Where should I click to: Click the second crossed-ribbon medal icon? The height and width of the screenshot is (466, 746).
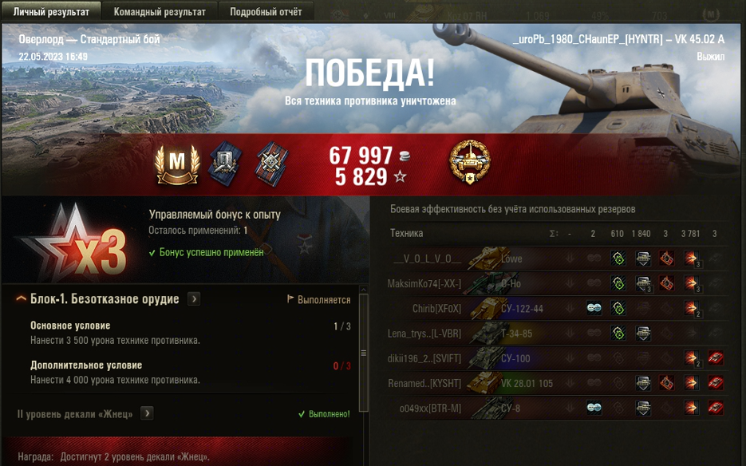271,164
